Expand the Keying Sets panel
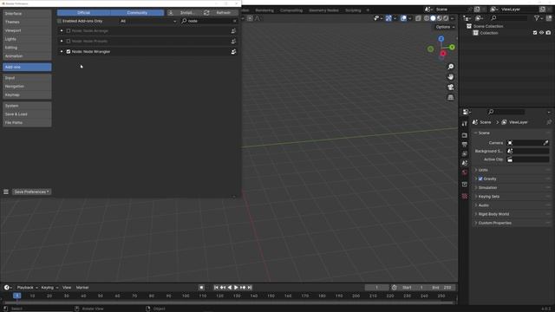 click(488, 197)
